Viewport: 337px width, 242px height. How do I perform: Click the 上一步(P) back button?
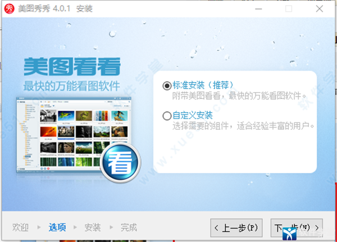(x=236, y=228)
